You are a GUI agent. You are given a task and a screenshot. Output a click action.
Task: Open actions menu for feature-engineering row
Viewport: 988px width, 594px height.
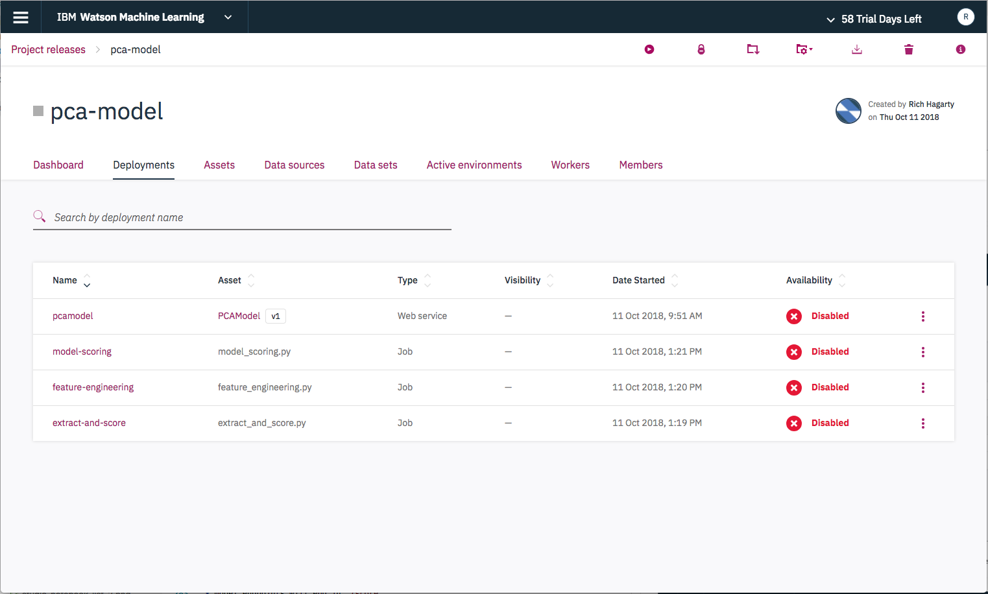pyautogui.click(x=923, y=388)
